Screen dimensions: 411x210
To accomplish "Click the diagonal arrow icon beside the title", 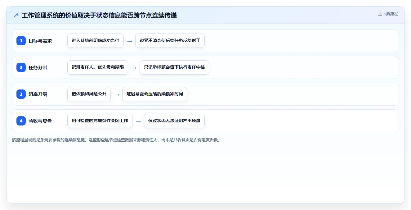I will (x=16, y=16).
